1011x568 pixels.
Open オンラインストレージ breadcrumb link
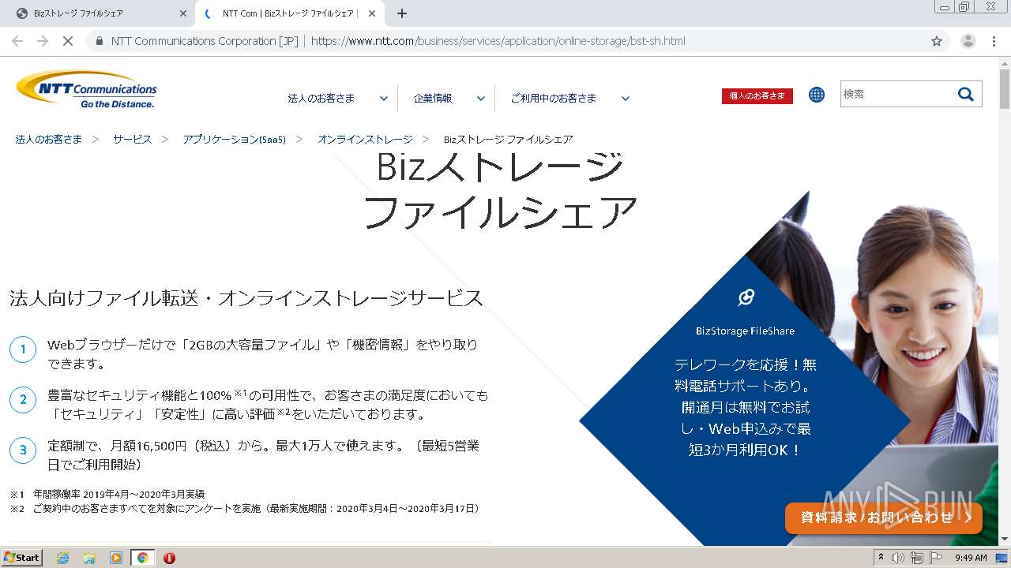click(x=365, y=139)
